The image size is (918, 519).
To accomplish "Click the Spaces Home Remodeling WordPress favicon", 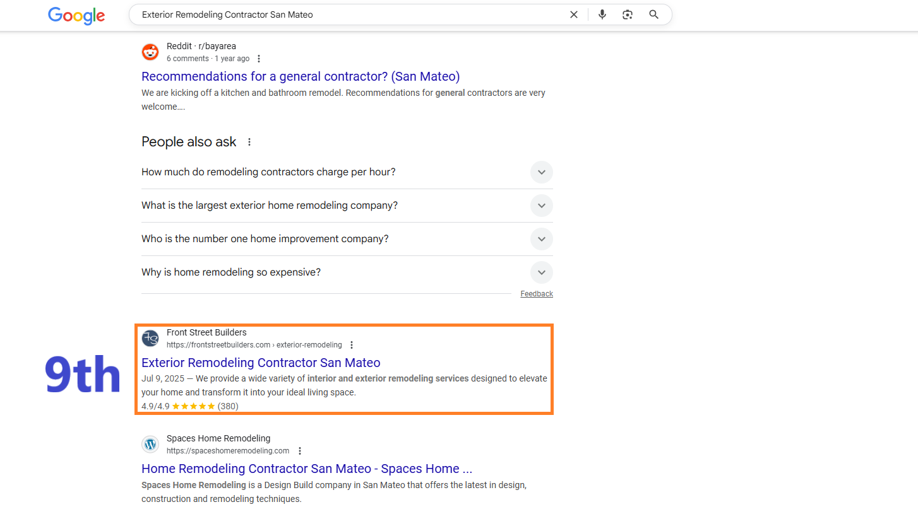I will (x=150, y=444).
